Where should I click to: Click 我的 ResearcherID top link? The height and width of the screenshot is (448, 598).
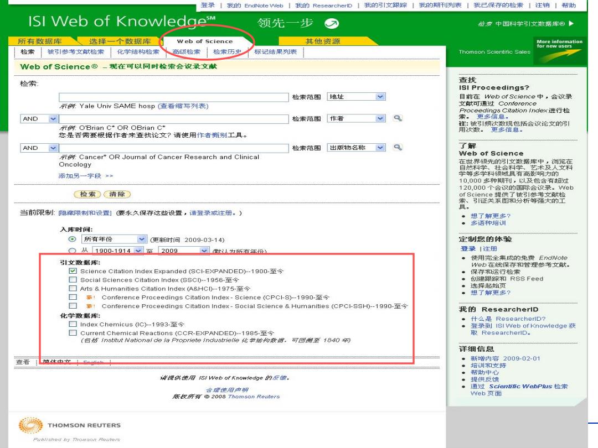[323, 6]
